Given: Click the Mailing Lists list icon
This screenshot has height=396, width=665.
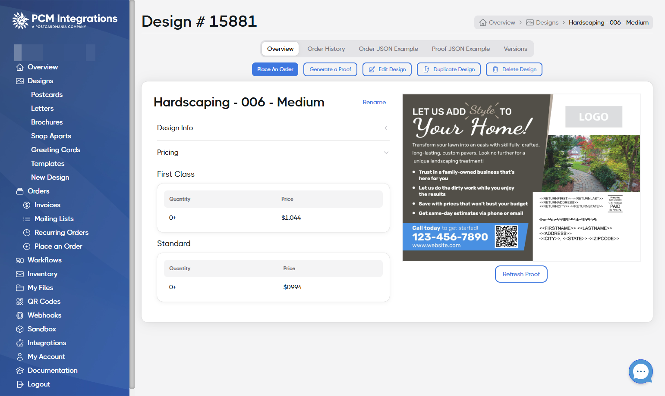Looking at the screenshot, I should 27,219.
